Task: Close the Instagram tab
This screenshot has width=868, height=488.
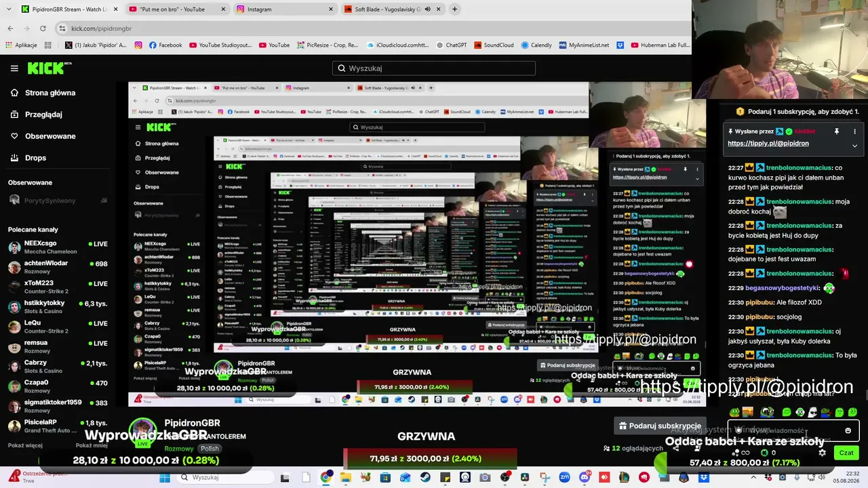Action: click(x=331, y=9)
